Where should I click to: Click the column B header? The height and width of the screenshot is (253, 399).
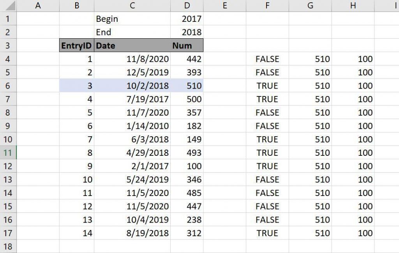pos(77,6)
